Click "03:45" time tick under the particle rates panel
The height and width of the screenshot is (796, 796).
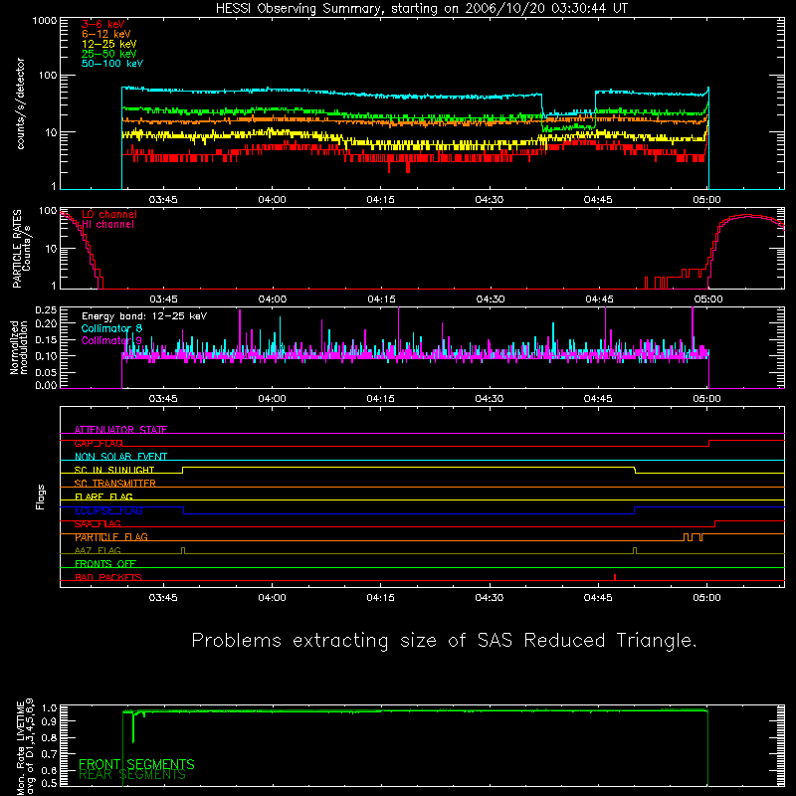(x=163, y=299)
